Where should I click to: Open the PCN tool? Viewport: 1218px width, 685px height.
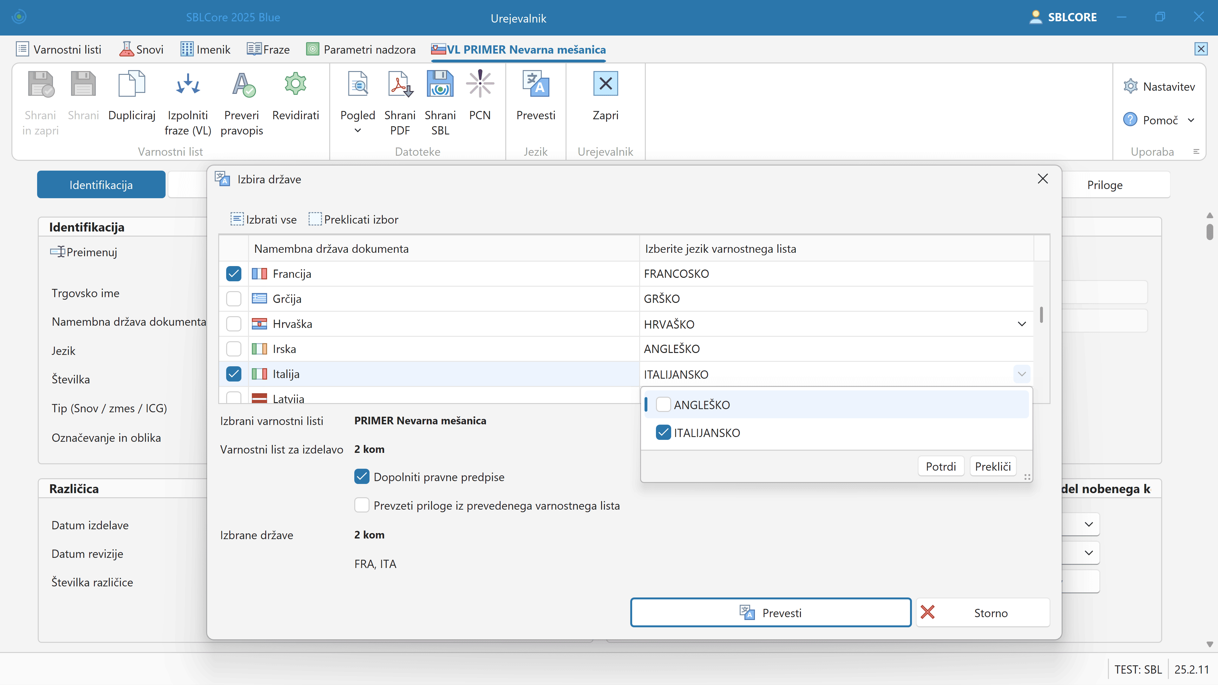pos(480,84)
